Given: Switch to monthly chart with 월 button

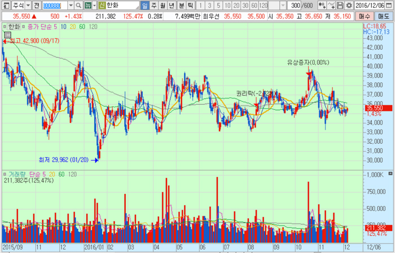Looking at the screenshot, I should (x=163, y=5).
